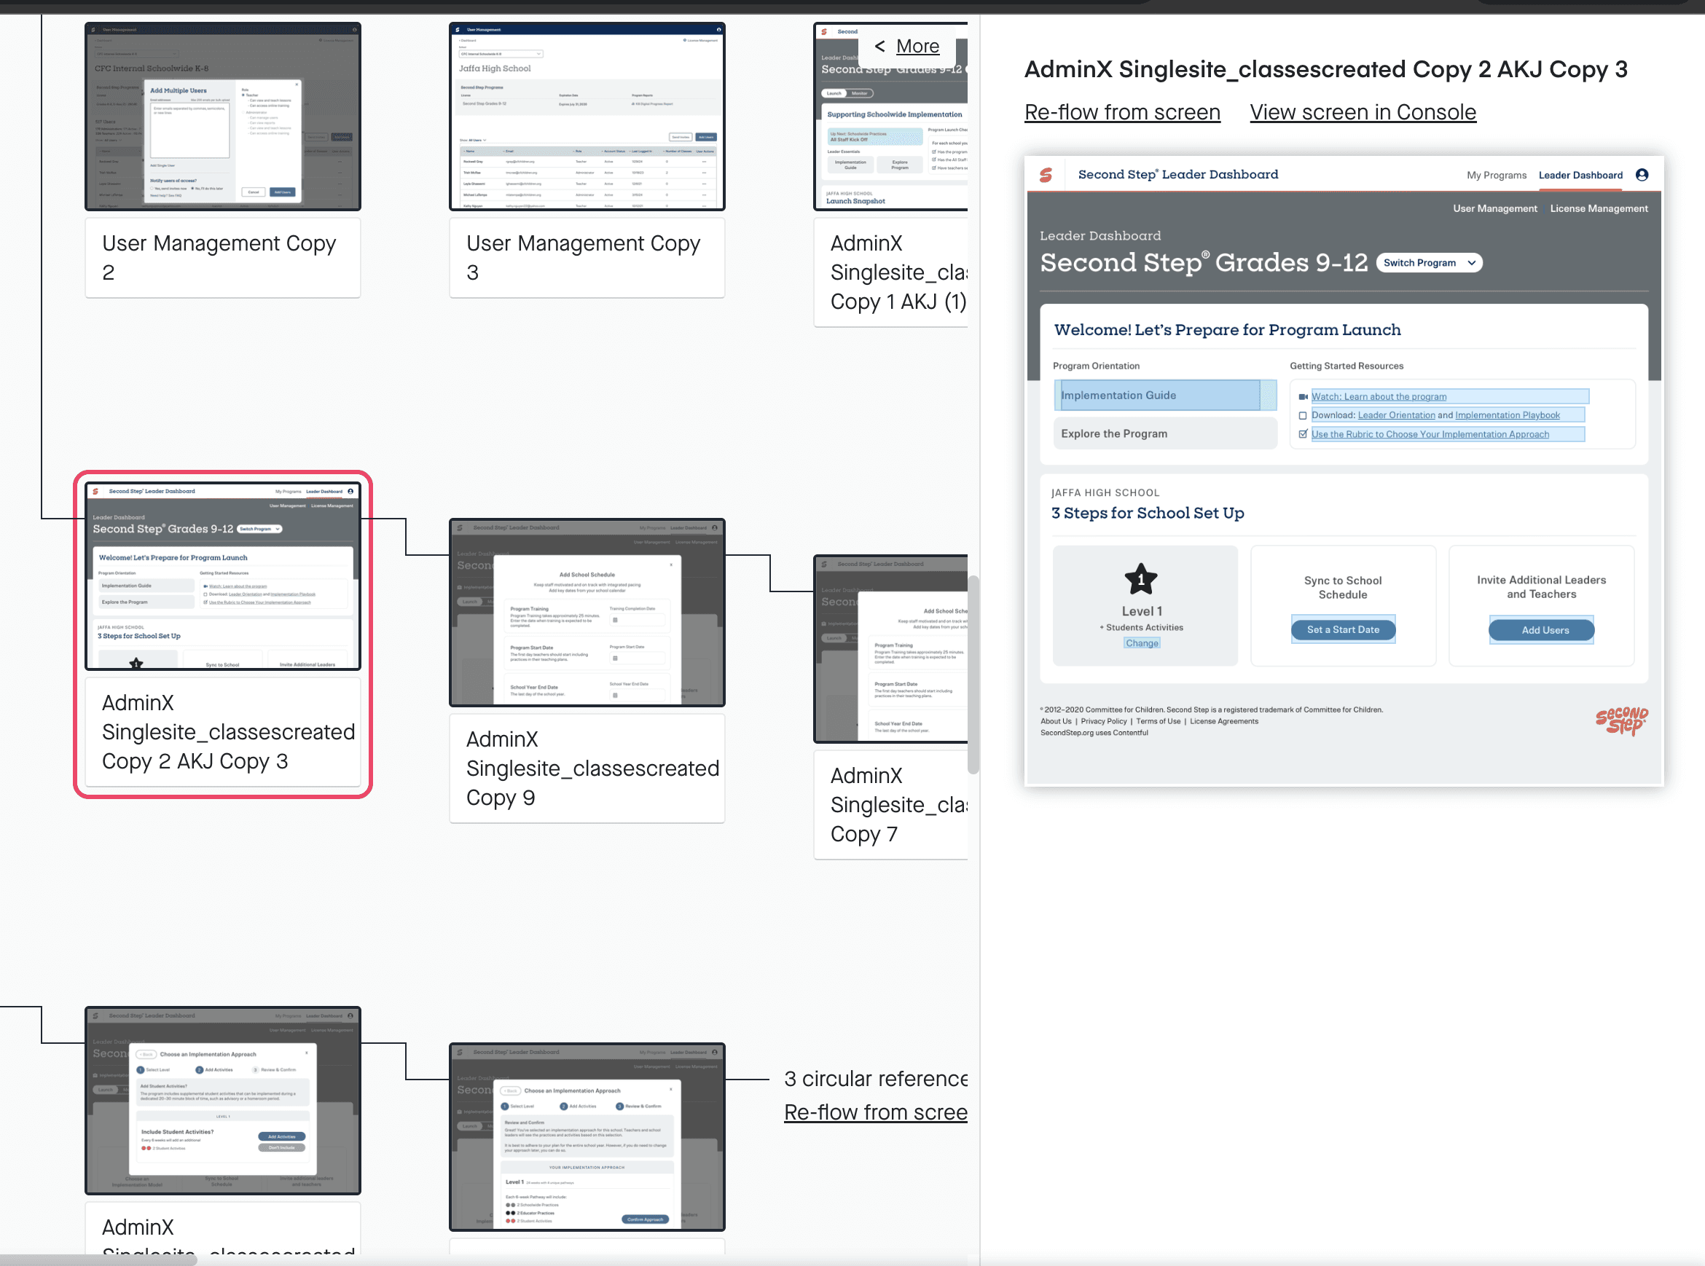Expand the Explore the Program item
The width and height of the screenshot is (1705, 1266).
[1164, 433]
